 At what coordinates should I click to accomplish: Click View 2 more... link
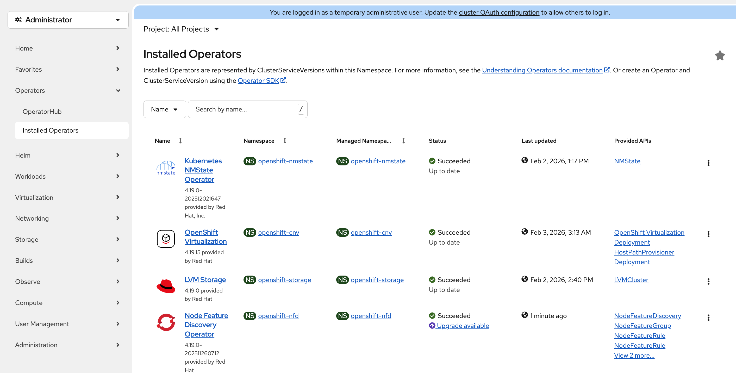click(x=634, y=355)
